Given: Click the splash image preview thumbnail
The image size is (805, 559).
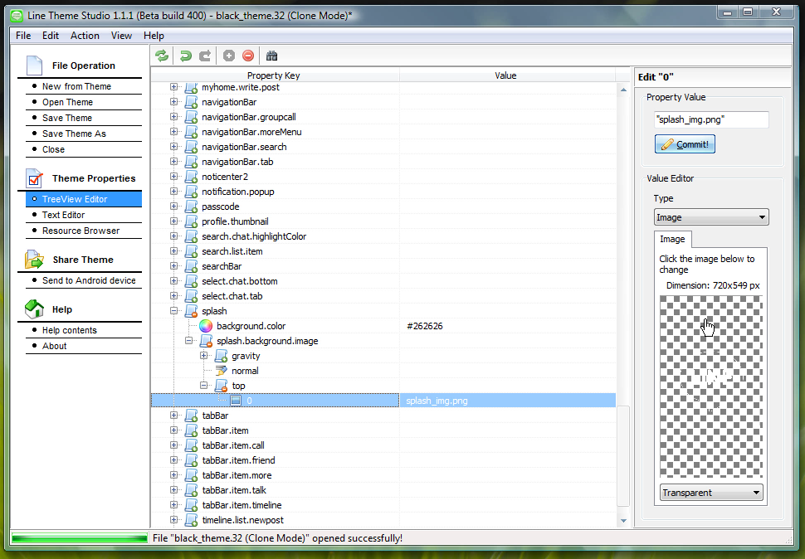Looking at the screenshot, I should 710,386.
